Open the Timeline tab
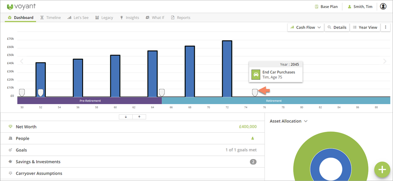The width and height of the screenshot is (393, 181). [50, 18]
